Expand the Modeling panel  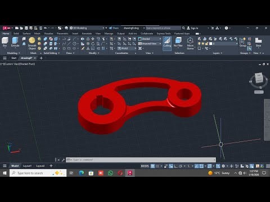coord(13,53)
